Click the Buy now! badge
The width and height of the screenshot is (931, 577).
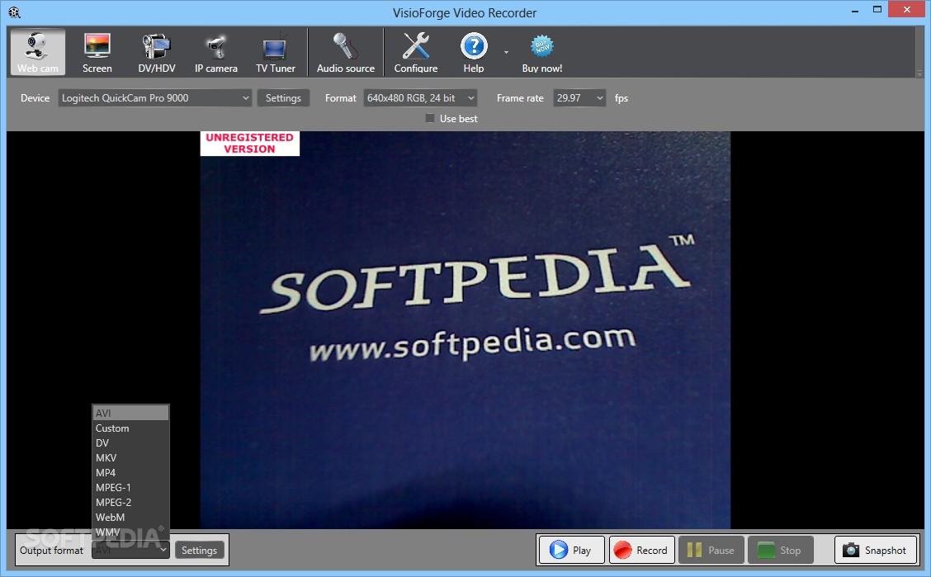tap(542, 52)
